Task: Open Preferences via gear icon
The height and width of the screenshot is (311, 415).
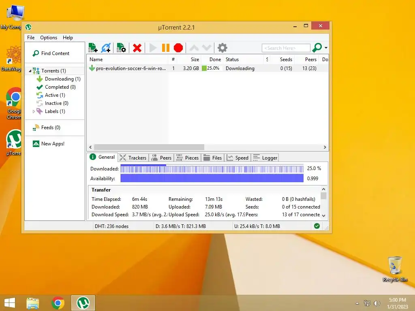Action: 222,48
